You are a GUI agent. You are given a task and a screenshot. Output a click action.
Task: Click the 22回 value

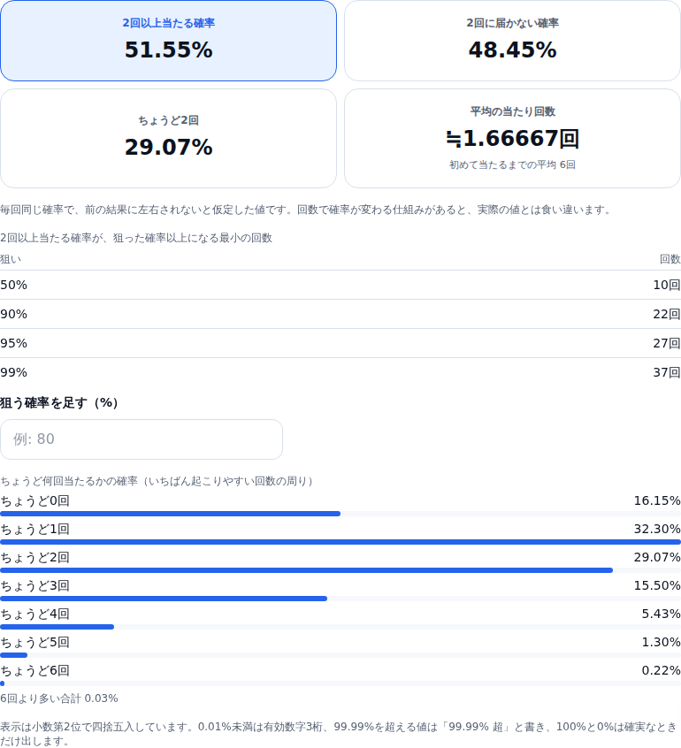pos(667,314)
